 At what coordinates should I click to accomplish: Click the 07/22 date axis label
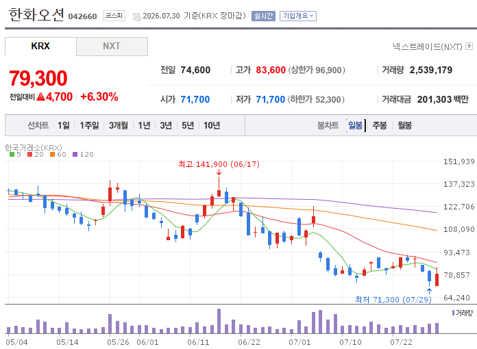[x=401, y=342]
